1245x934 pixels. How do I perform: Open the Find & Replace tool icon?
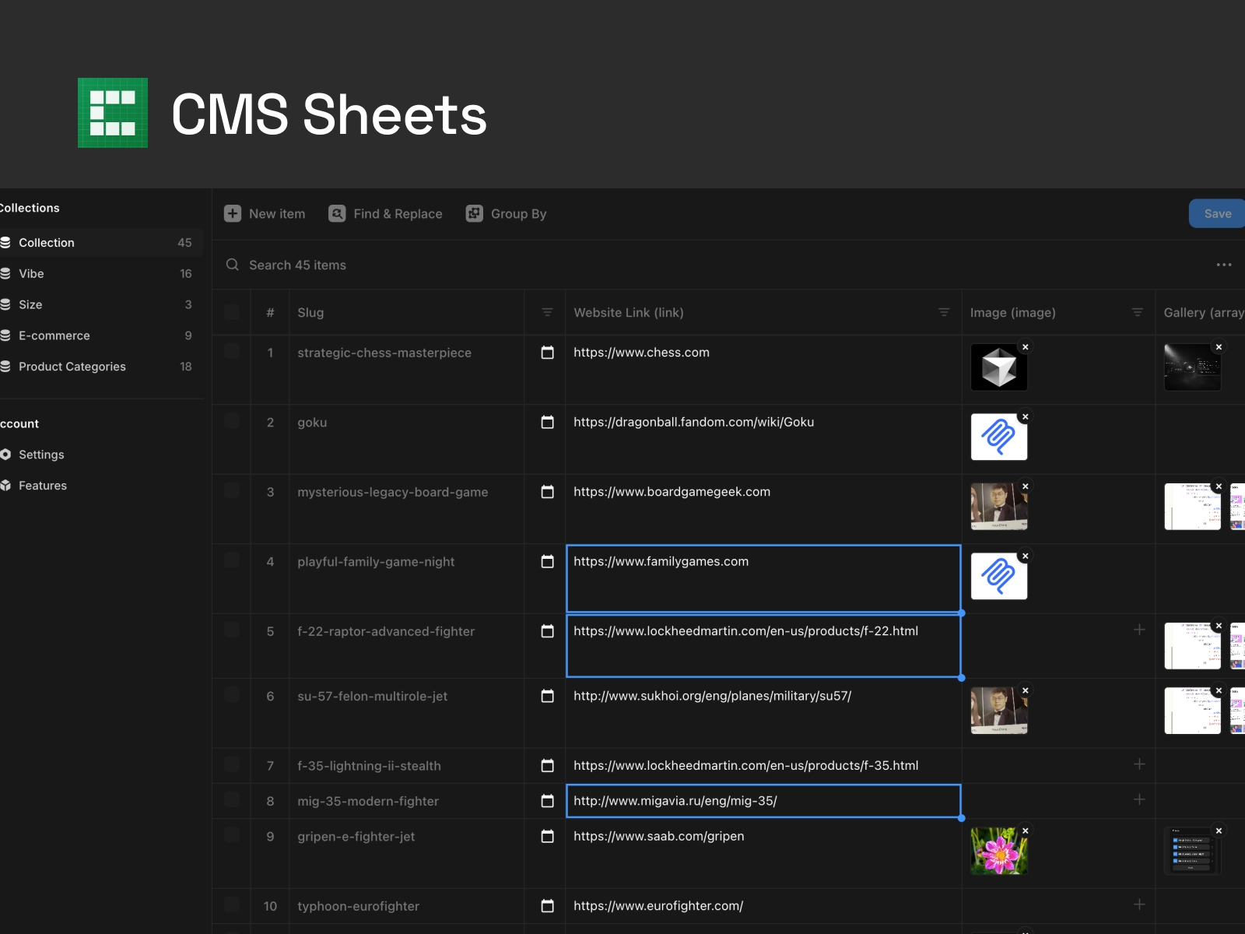coord(337,213)
